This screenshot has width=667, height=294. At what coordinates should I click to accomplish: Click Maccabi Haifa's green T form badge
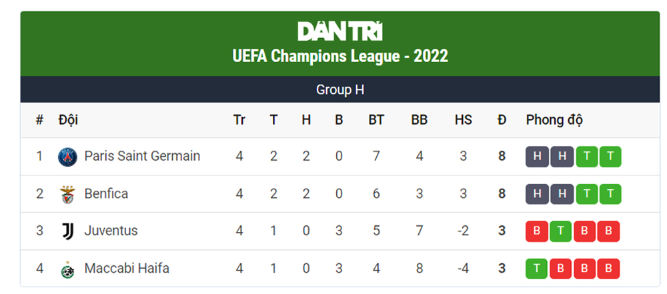(537, 269)
